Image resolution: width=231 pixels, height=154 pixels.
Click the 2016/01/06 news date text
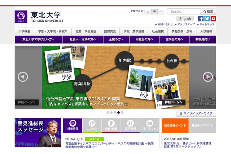pos(74,139)
